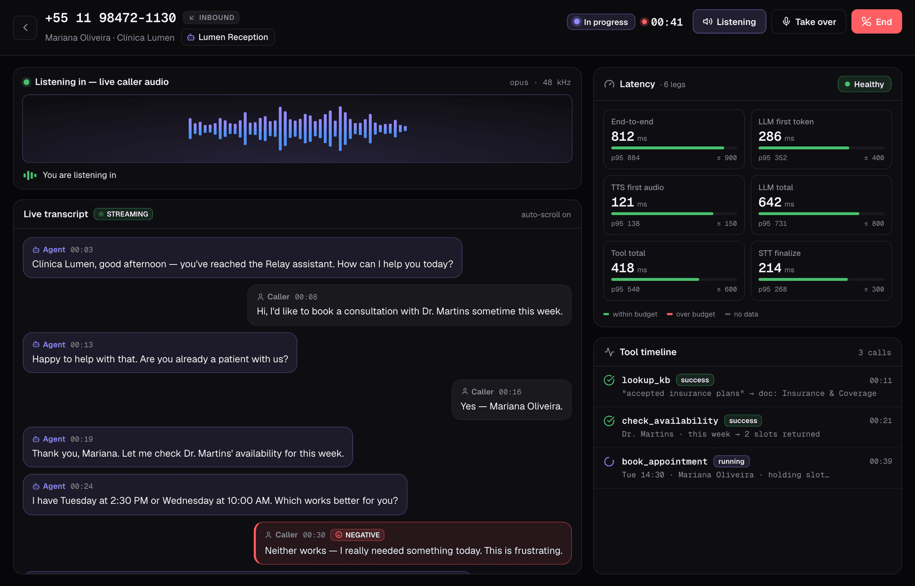The height and width of the screenshot is (586, 915).
Task: Click robot icon on Agent 00:13 message
Action: coord(36,345)
